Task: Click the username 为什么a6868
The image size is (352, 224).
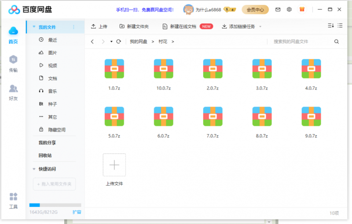Action: coord(208,10)
